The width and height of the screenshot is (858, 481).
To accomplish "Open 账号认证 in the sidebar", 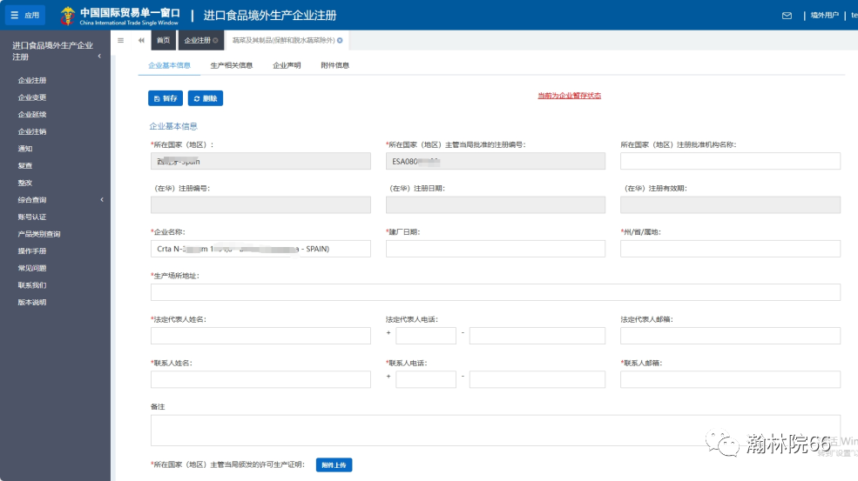I will (x=32, y=217).
